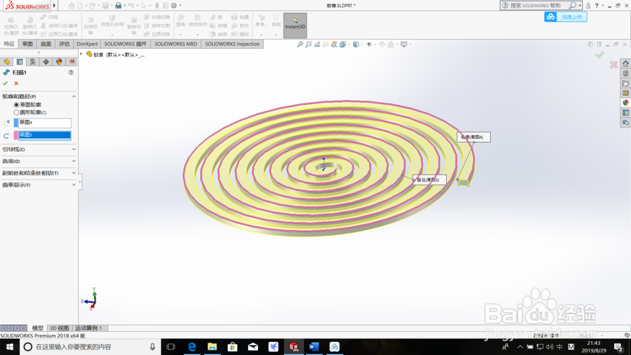Switch to the 特征 features tab
This screenshot has height=355, width=631.
[x=9, y=44]
